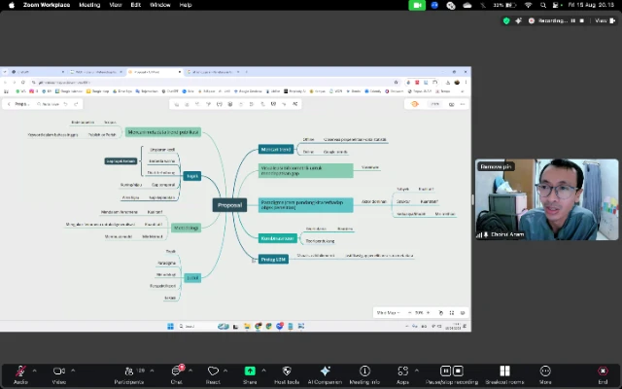622x389 pixels.
Task: Open Meeting info
Action: click(364, 371)
